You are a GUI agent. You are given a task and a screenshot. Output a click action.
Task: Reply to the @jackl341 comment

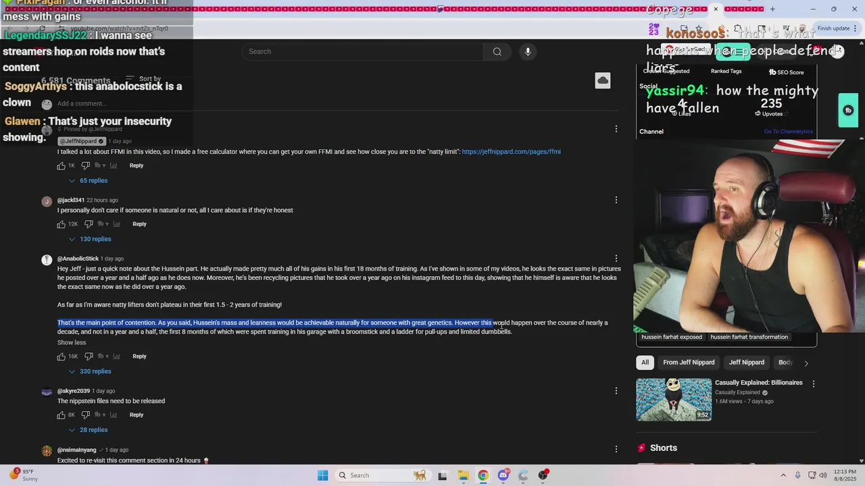[x=139, y=224]
